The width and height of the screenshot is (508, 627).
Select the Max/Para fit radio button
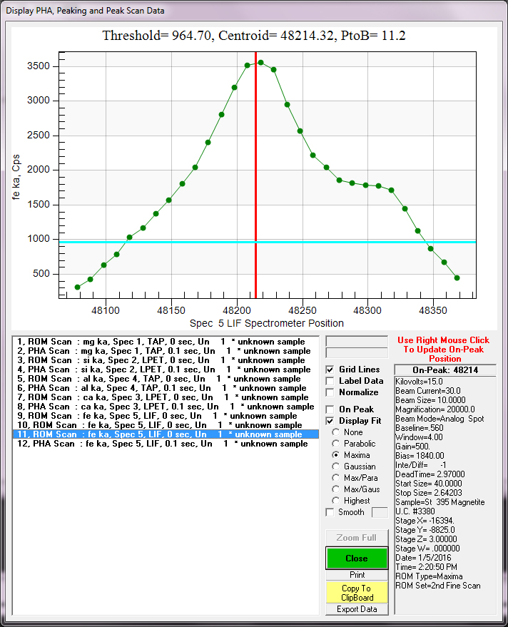pos(336,478)
